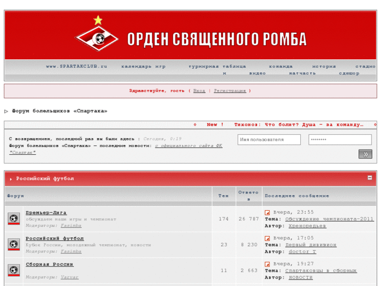The width and height of the screenshot is (381, 286).
Task: Submit login with the » button
Action: click(x=365, y=154)
